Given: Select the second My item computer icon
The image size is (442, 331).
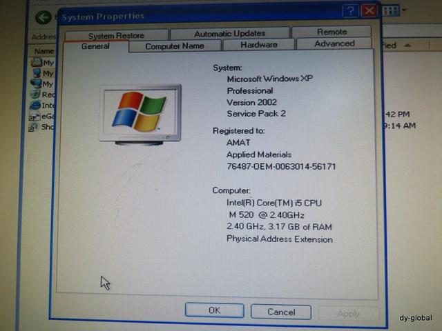Looking at the screenshot, I should pyautogui.click(x=37, y=73).
